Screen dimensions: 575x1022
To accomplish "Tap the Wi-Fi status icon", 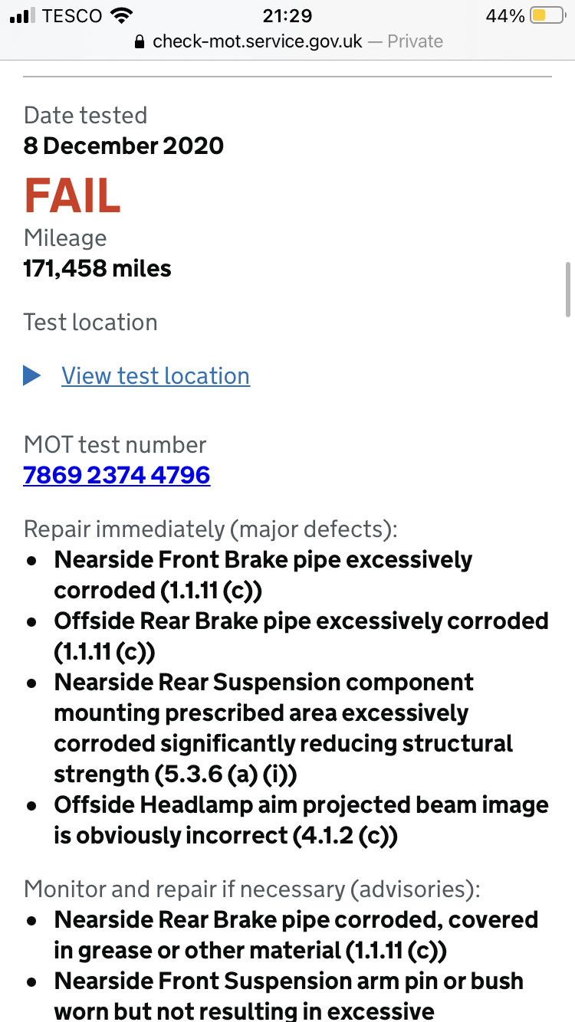I will pos(121,15).
